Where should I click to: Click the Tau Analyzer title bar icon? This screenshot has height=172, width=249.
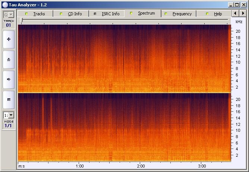(x=4, y=4)
